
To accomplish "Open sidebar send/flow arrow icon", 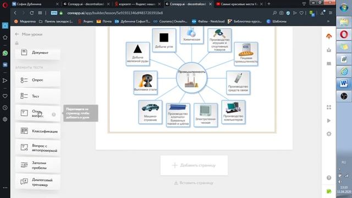I will pyautogui.click(x=5, y=80).
